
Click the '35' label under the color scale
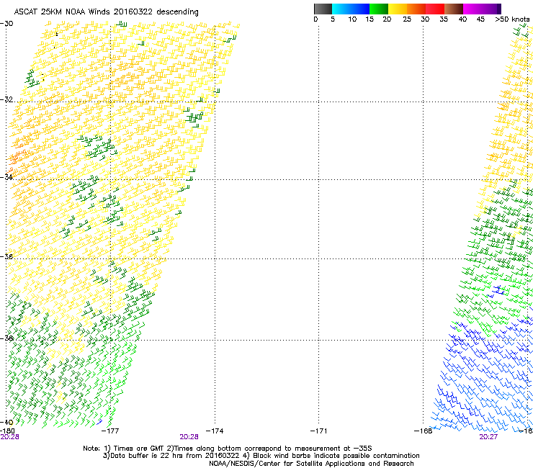[444, 19]
